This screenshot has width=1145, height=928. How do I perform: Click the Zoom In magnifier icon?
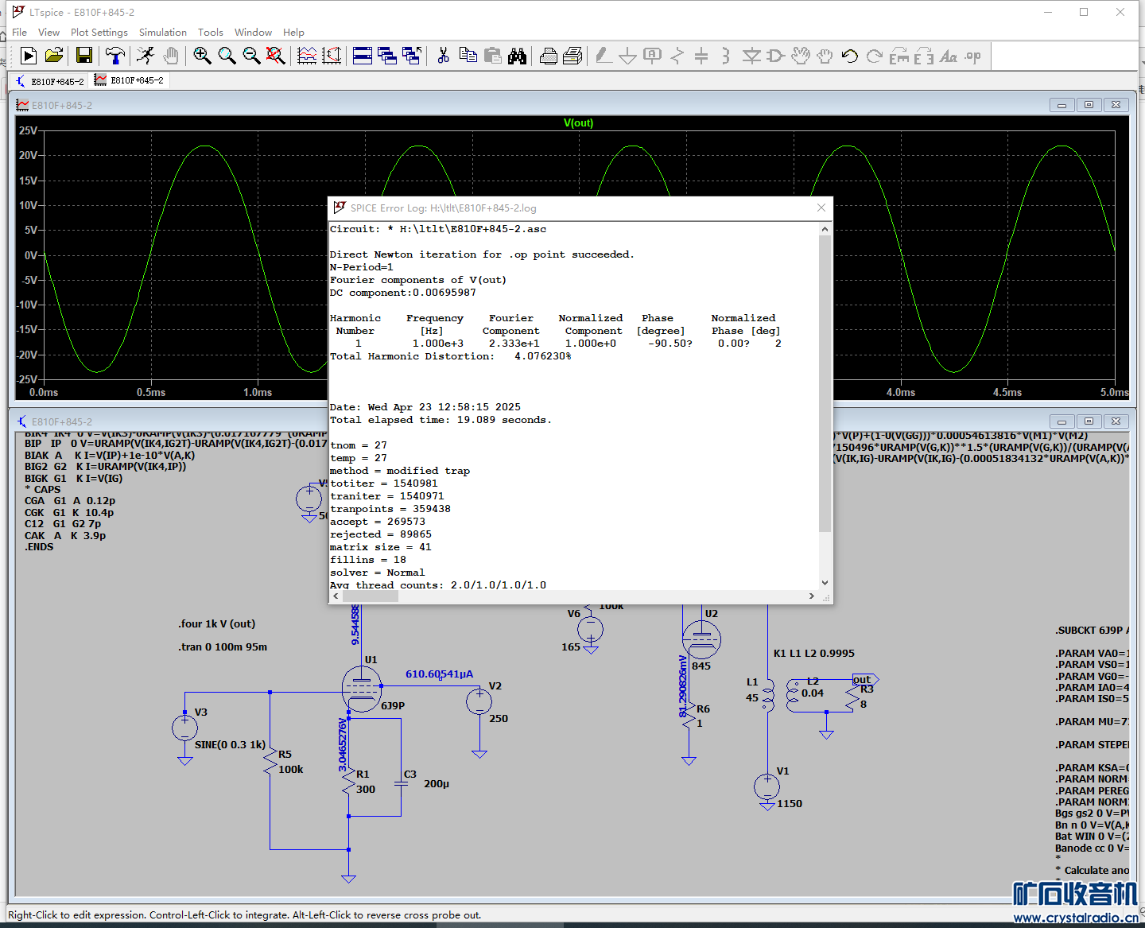pyautogui.click(x=202, y=56)
